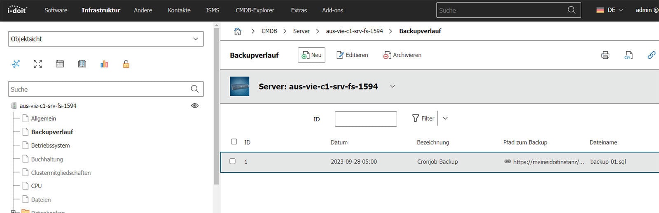Open the Add-ons menu
This screenshot has height=213, width=659.
(332, 10)
